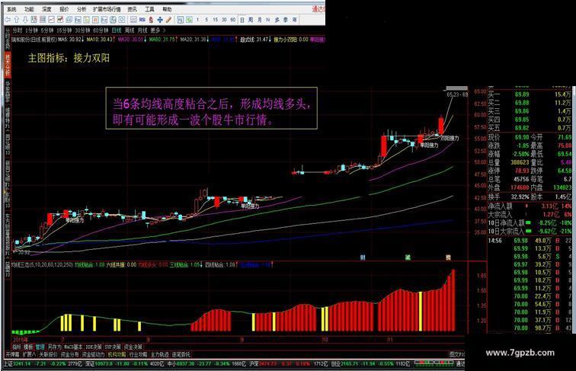The image size is (576, 371).
Task: Click the 技术分析 sidebar tab
Action: tap(8, 65)
